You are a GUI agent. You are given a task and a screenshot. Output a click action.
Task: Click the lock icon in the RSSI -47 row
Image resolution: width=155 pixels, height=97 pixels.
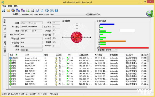click(56, 71)
